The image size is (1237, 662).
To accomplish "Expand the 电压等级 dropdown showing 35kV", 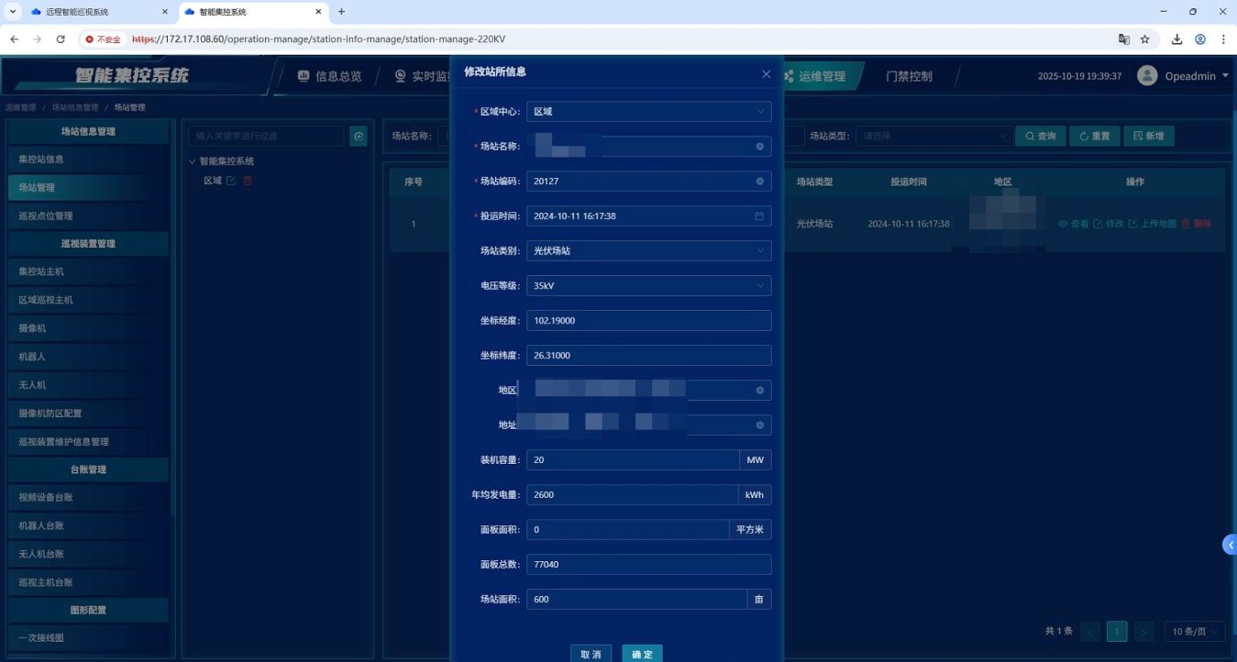I will 648,286.
